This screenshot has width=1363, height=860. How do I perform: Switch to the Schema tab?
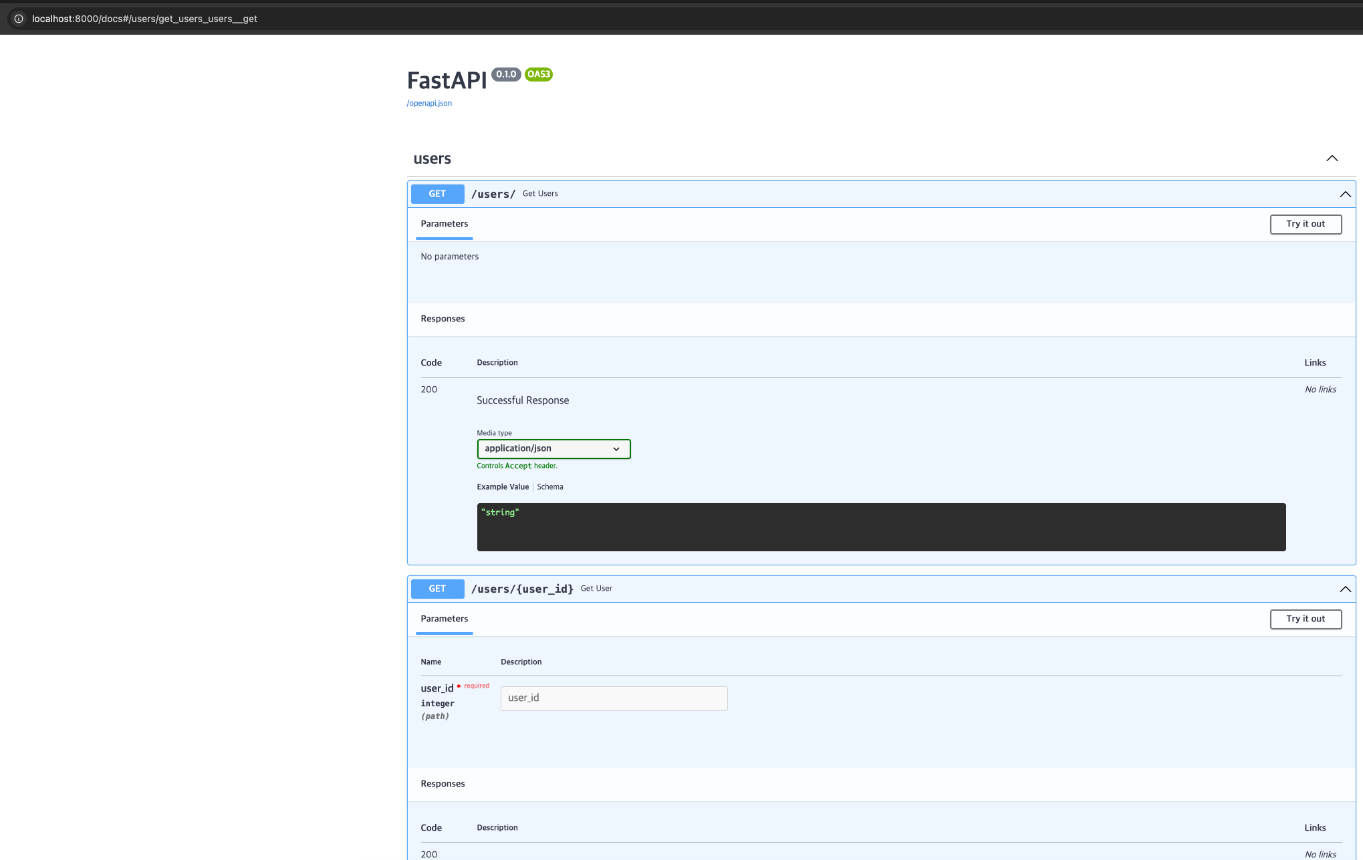(549, 487)
